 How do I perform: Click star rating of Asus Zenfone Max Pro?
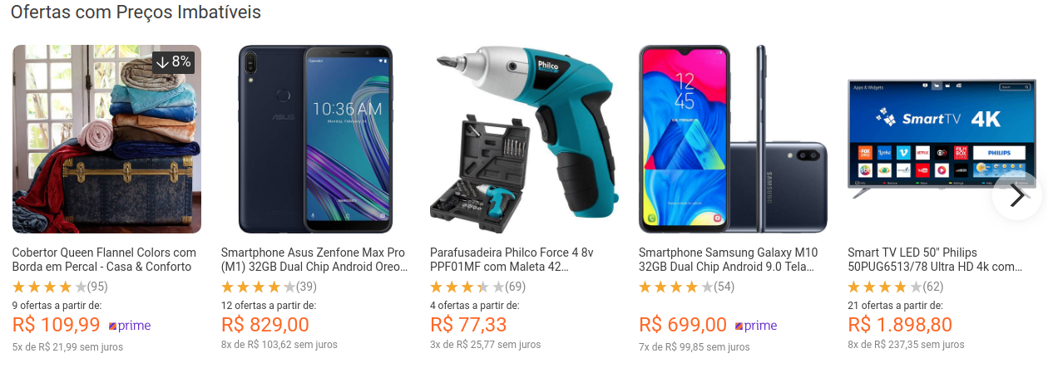(258, 287)
